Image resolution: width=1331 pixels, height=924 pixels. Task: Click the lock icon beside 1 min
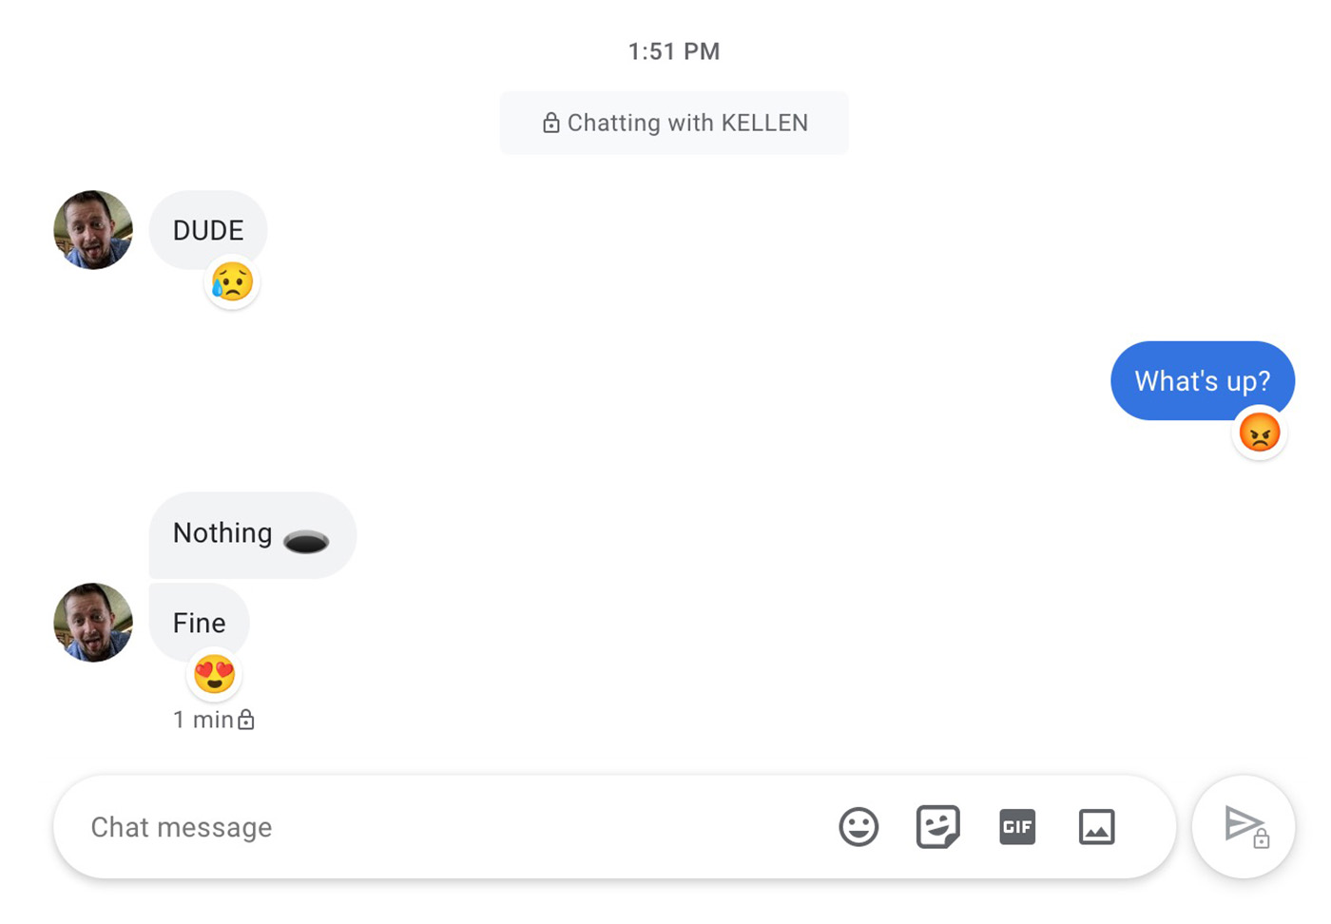tap(246, 720)
